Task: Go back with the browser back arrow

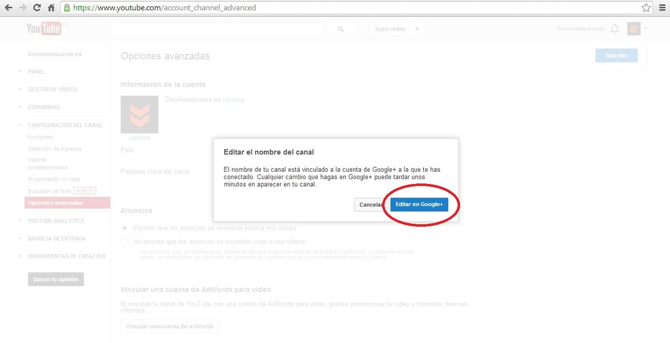Action: [x=9, y=8]
